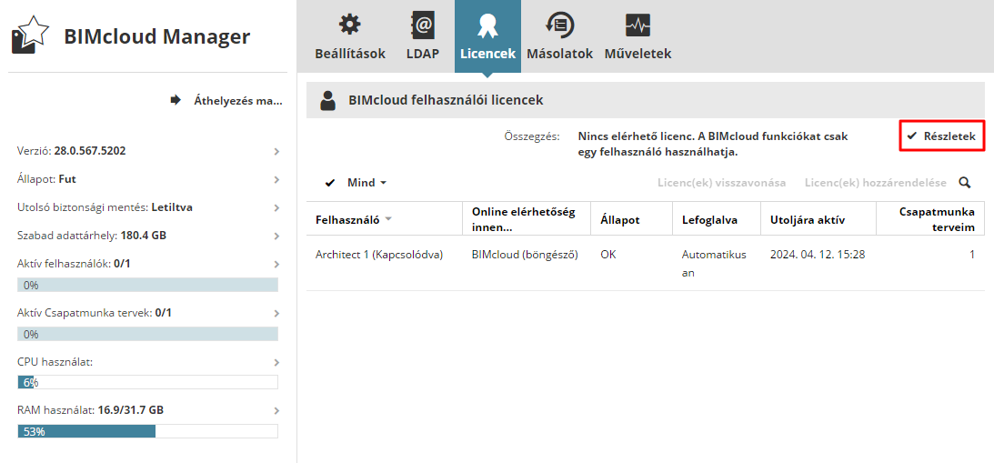Click the BIMcloud Manager title
The image size is (994, 463).
tap(156, 36)
